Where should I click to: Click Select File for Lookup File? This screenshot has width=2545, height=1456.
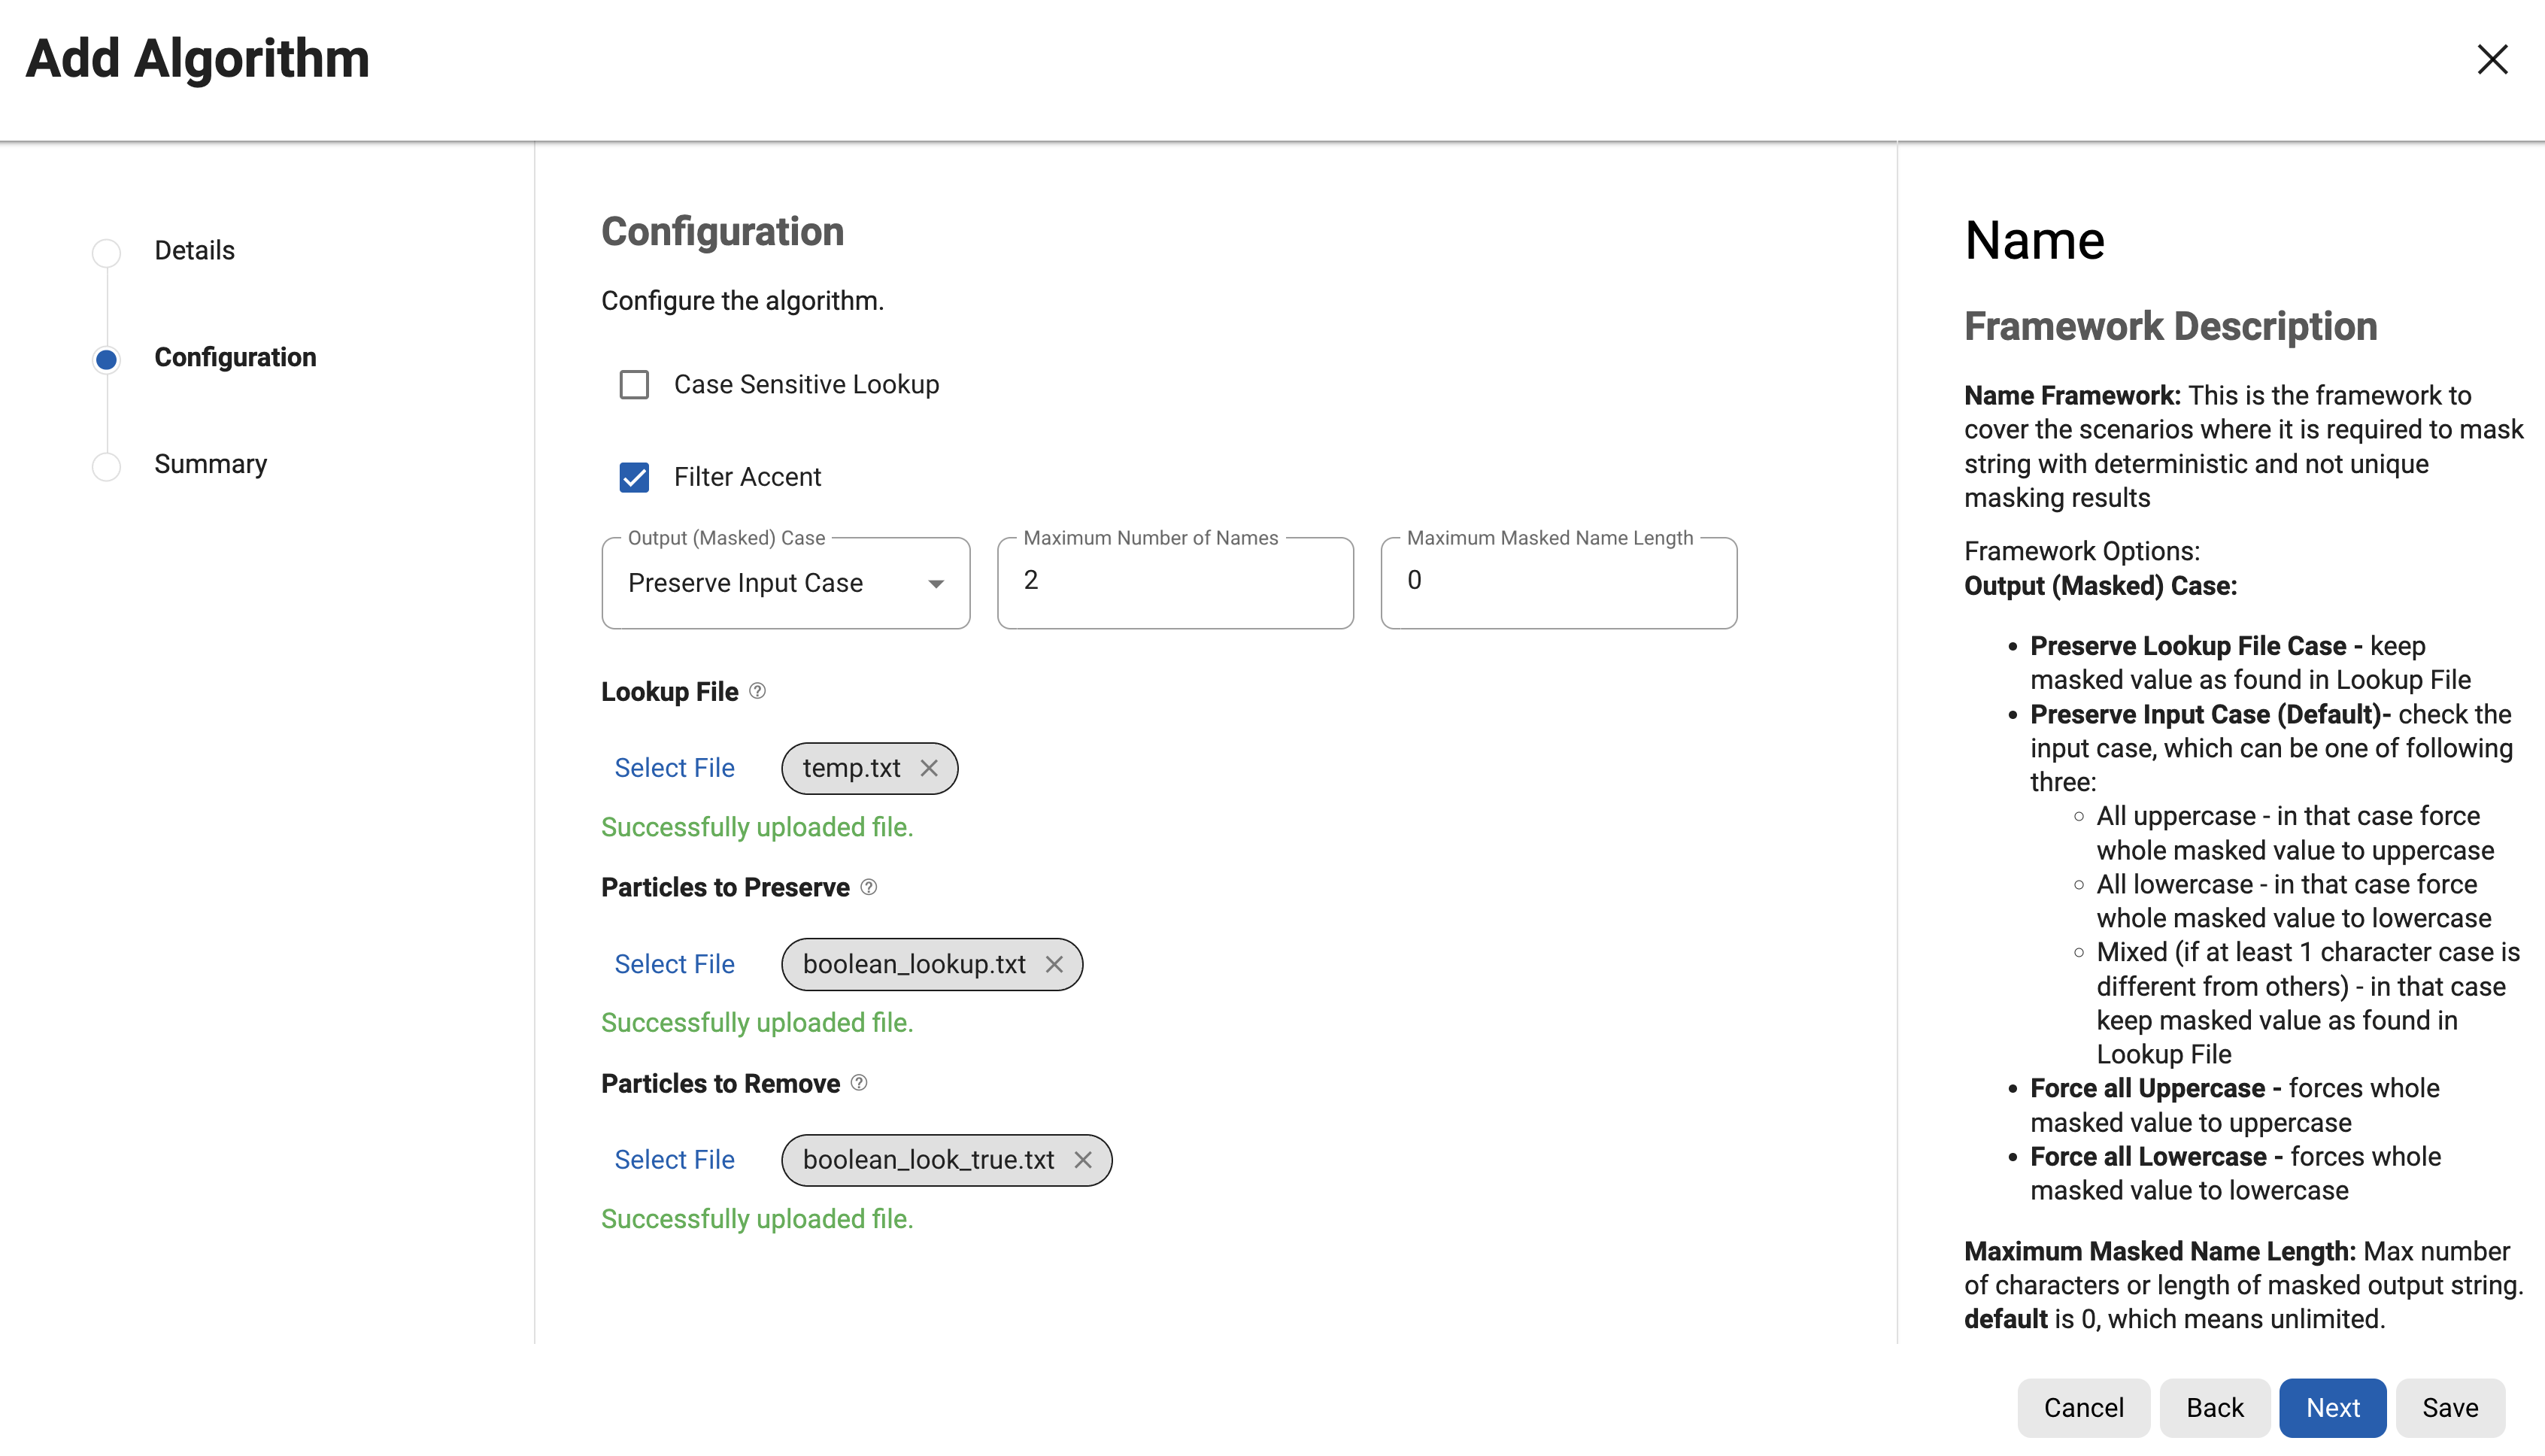(674, 768)
